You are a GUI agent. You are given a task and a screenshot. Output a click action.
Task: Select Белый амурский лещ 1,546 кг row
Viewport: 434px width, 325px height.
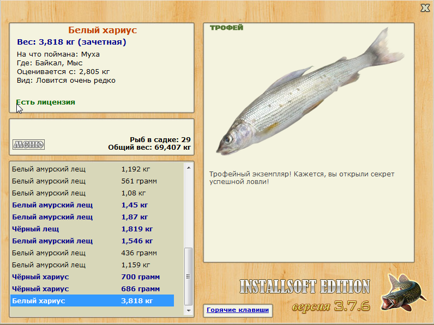pyautogui.click(x=92, y=241)
